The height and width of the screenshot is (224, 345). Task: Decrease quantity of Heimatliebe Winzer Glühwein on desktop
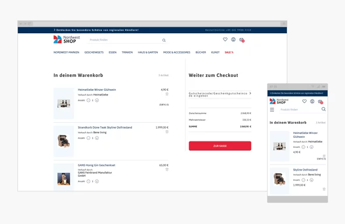(x=88, y=100)
